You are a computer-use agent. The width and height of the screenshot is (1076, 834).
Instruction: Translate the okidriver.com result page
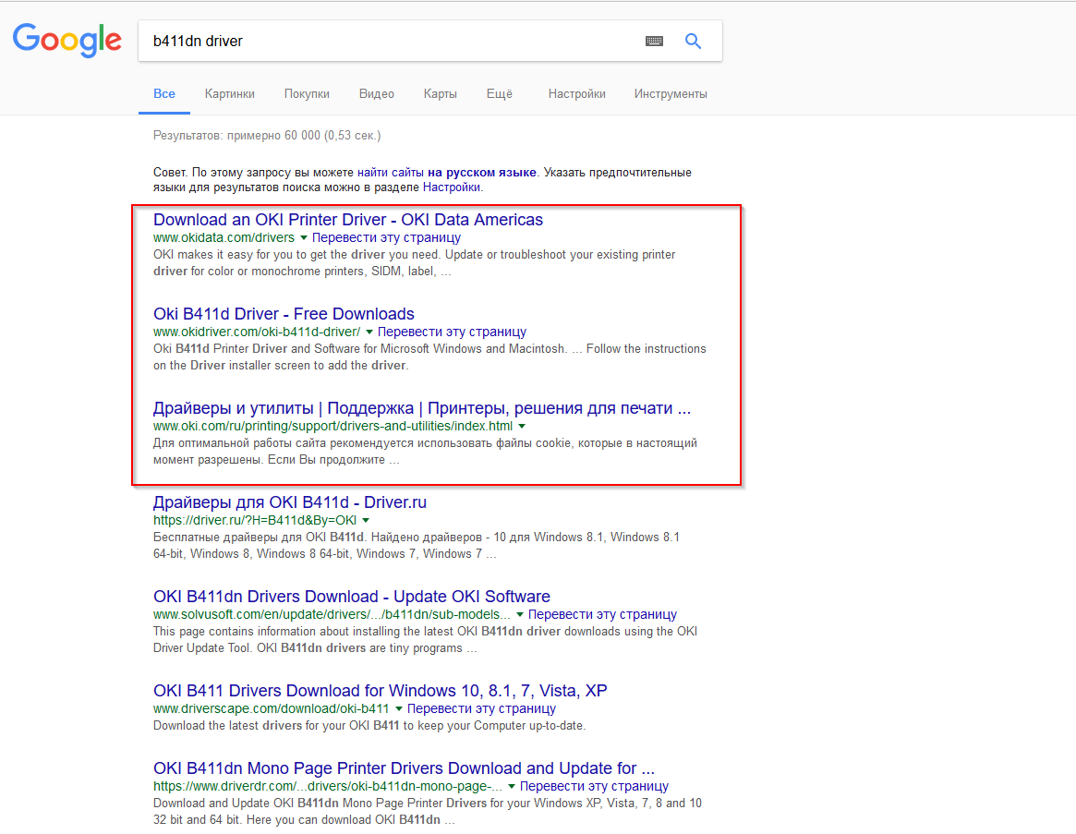click(452, 332)
